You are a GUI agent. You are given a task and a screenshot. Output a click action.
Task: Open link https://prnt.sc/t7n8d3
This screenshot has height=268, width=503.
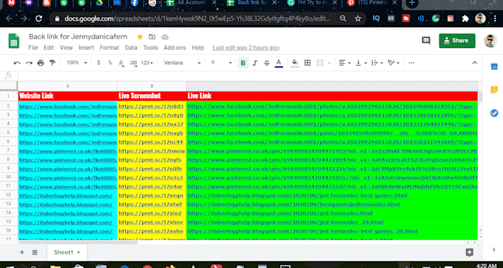pyautogui.click(x=151, y=106)
